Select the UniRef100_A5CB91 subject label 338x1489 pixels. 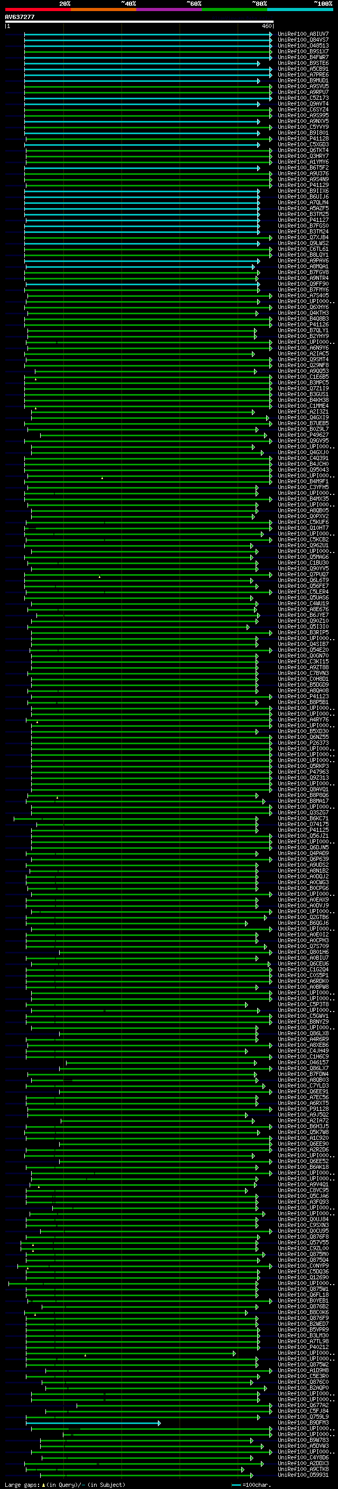(303, 69)
